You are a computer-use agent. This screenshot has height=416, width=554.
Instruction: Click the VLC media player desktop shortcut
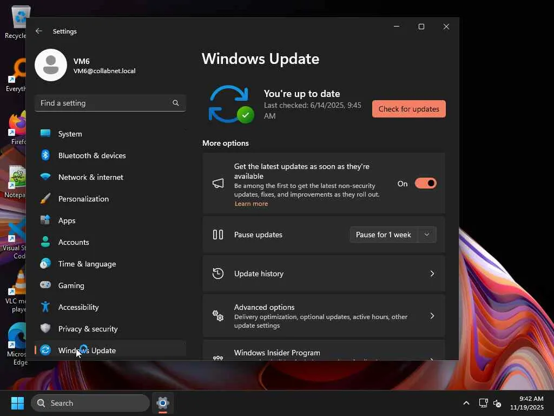[x=16, y=291]
